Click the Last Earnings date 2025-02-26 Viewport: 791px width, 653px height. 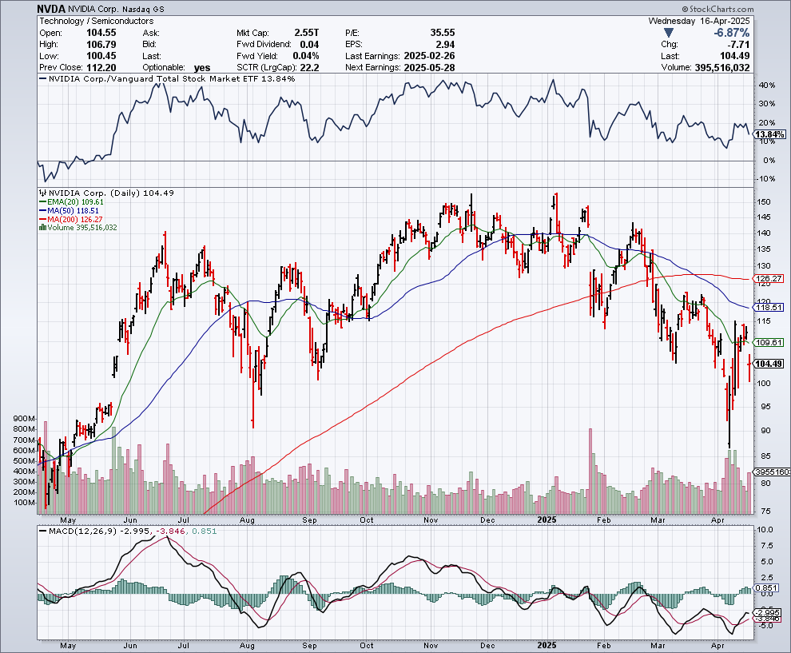pyautogui.click(x=429, y=56)
